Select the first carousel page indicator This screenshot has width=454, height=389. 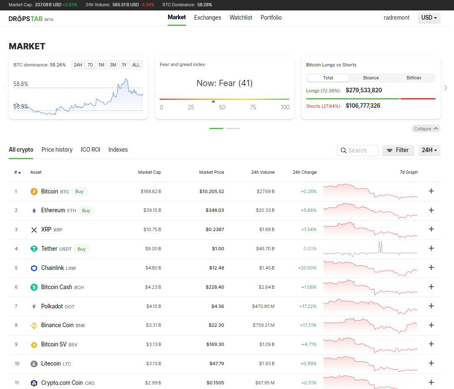click(x=216, y=128)
